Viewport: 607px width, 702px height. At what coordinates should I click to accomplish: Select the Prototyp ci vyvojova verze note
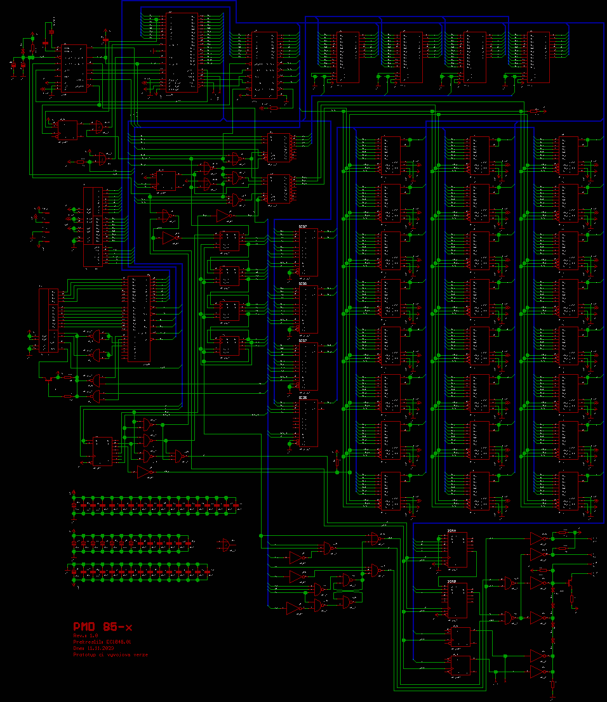[110, 654]
